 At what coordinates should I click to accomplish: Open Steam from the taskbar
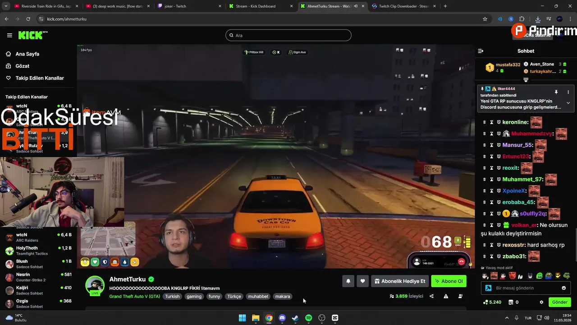click(x=295, y=318)
